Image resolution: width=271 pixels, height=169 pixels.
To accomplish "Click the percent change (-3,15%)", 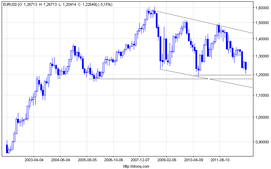I will (105, 5).
